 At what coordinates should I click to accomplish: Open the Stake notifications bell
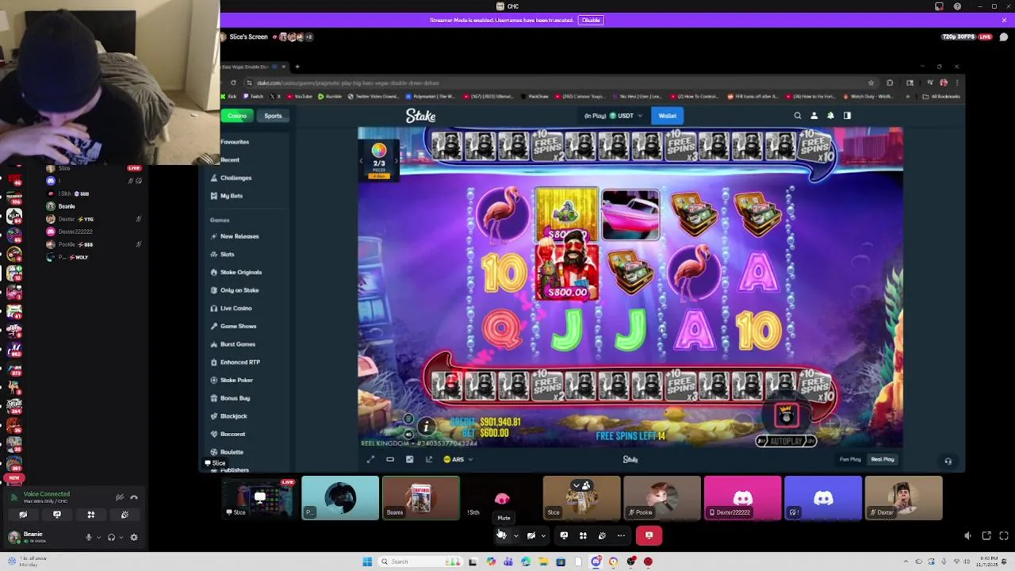click(x=830, y=116)
